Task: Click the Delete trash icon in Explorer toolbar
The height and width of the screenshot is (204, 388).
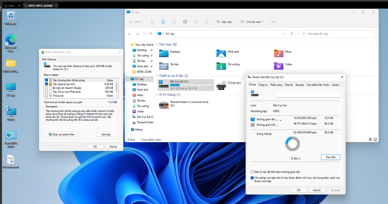Action: click(x=207, y=22)
